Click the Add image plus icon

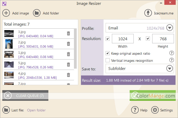pos(6,13)
